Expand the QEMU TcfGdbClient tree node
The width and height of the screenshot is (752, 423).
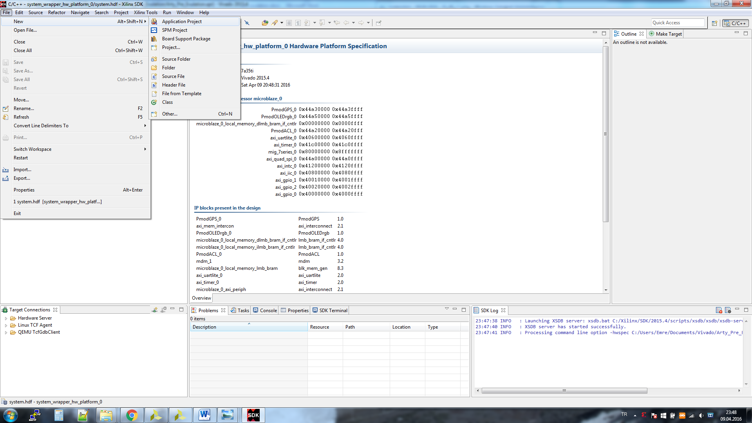(6, 333)
